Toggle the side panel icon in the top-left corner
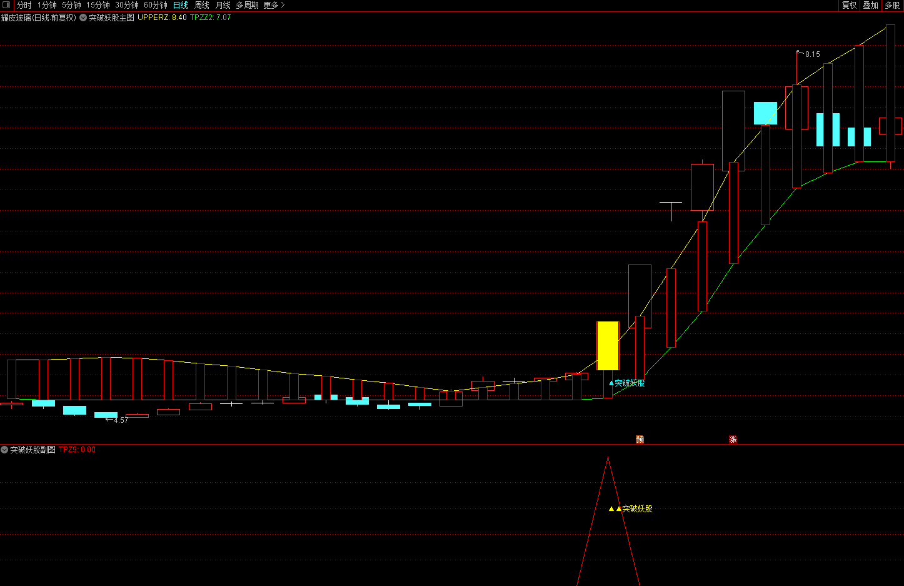904x586 pixels. [x=6, y=5]
